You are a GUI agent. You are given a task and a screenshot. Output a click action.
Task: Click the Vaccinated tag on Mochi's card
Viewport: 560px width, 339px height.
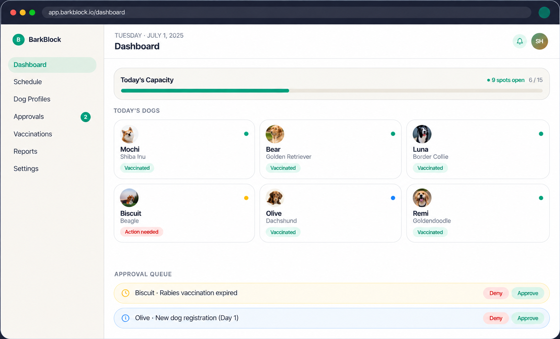(x=137, y=168)
